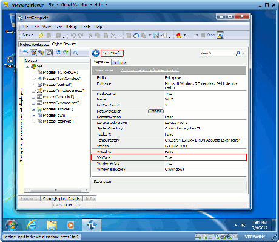This screenshot has height=242, width=279.
Task: Click the Windows Start orb
Action: [x=12, y=225]
